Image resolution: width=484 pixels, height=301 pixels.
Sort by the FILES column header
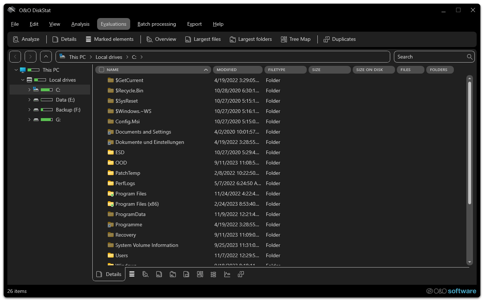(x=410, y=70)
